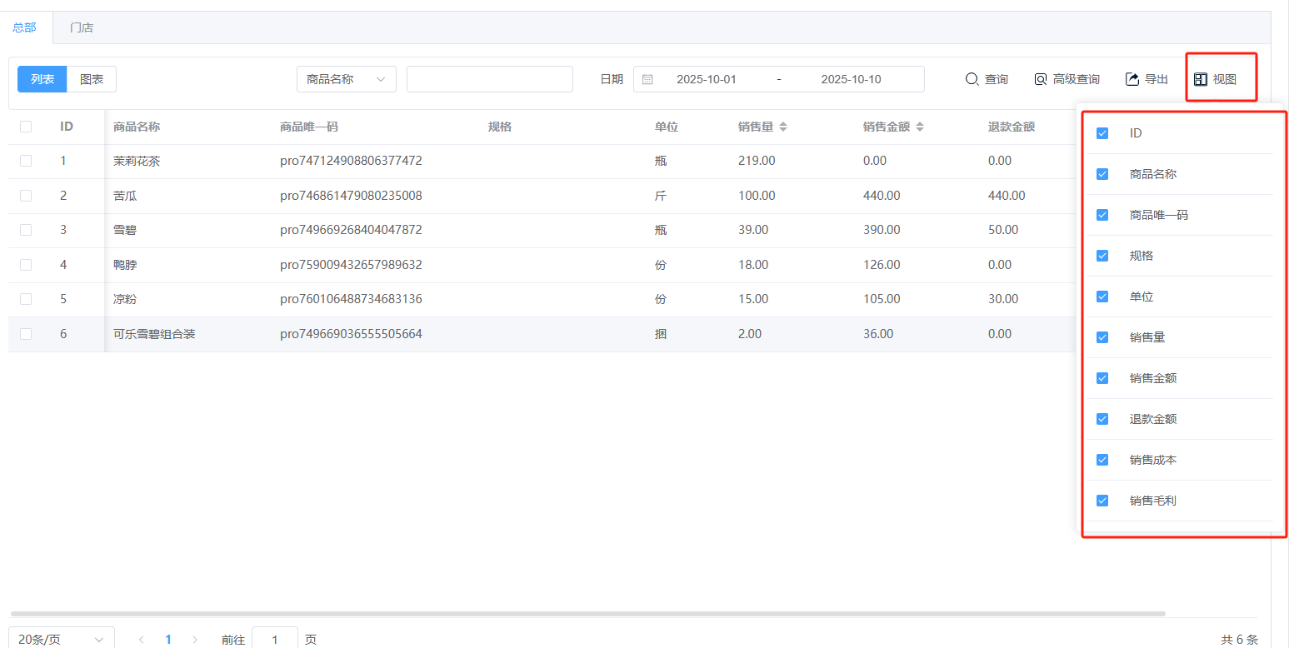1289x648 pixels.
Task: Switch to 图表 chart view
Action: click(x=92, y=79)
